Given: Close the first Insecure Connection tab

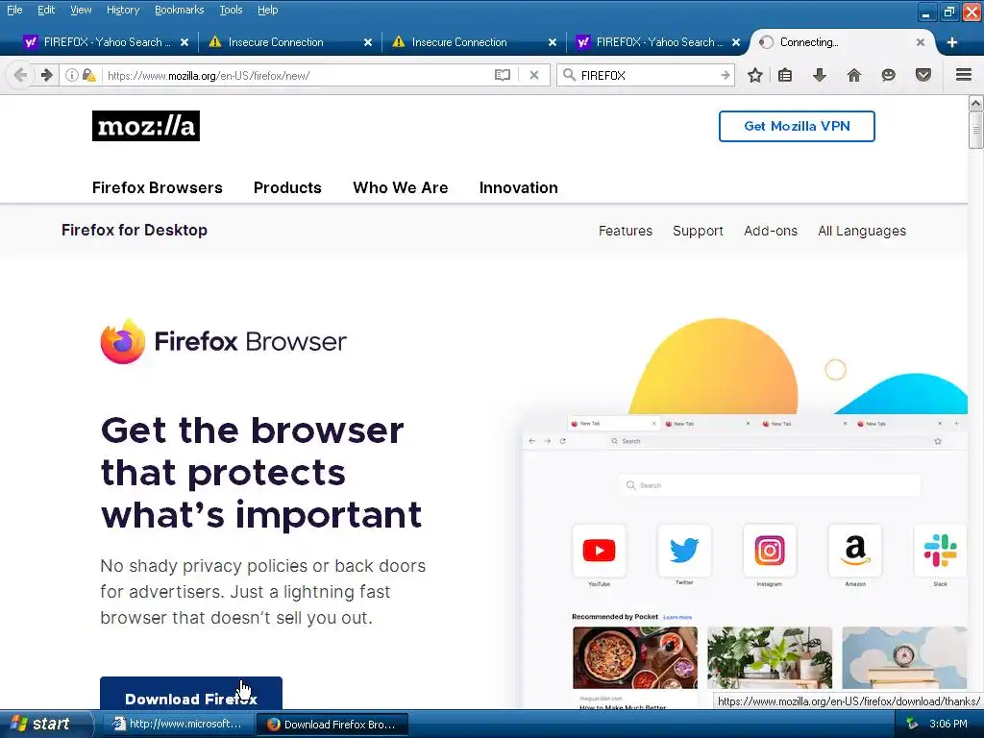Looking at the screenshot, I should pos(368,42).
